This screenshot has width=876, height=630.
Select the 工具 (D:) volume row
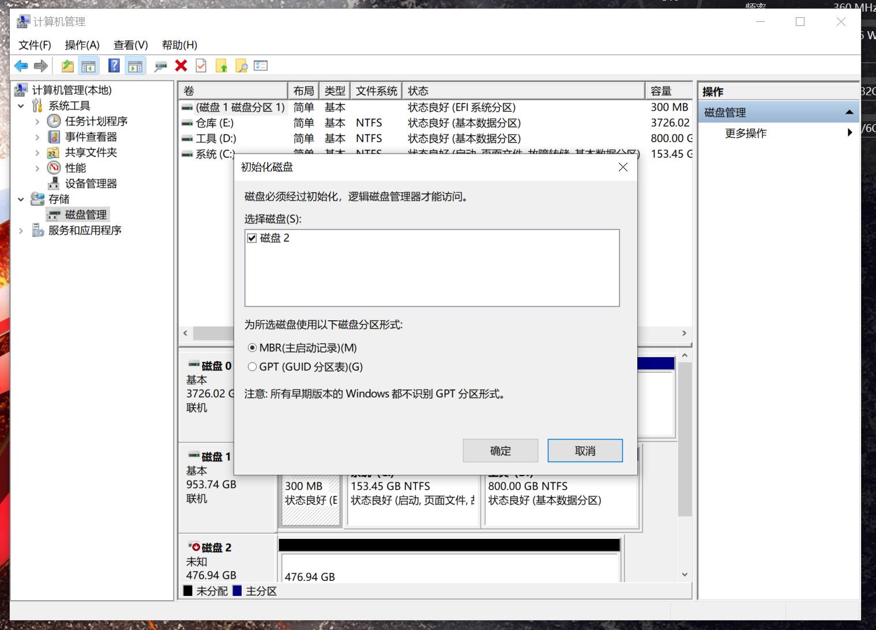click(x=436, y=138)
